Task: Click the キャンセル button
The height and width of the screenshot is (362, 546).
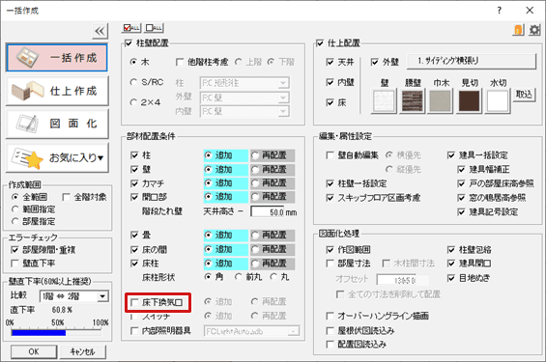Action: (82, 351)
